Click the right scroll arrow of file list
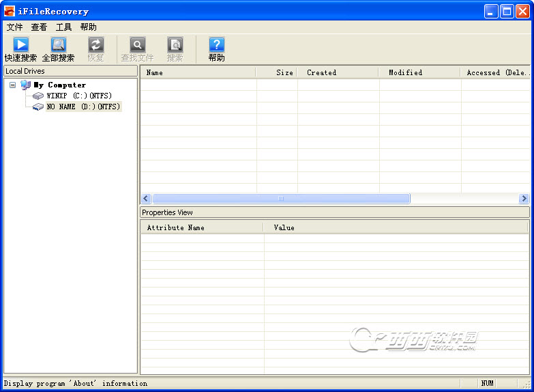This screenshot has height=392, width=534. 523,199
